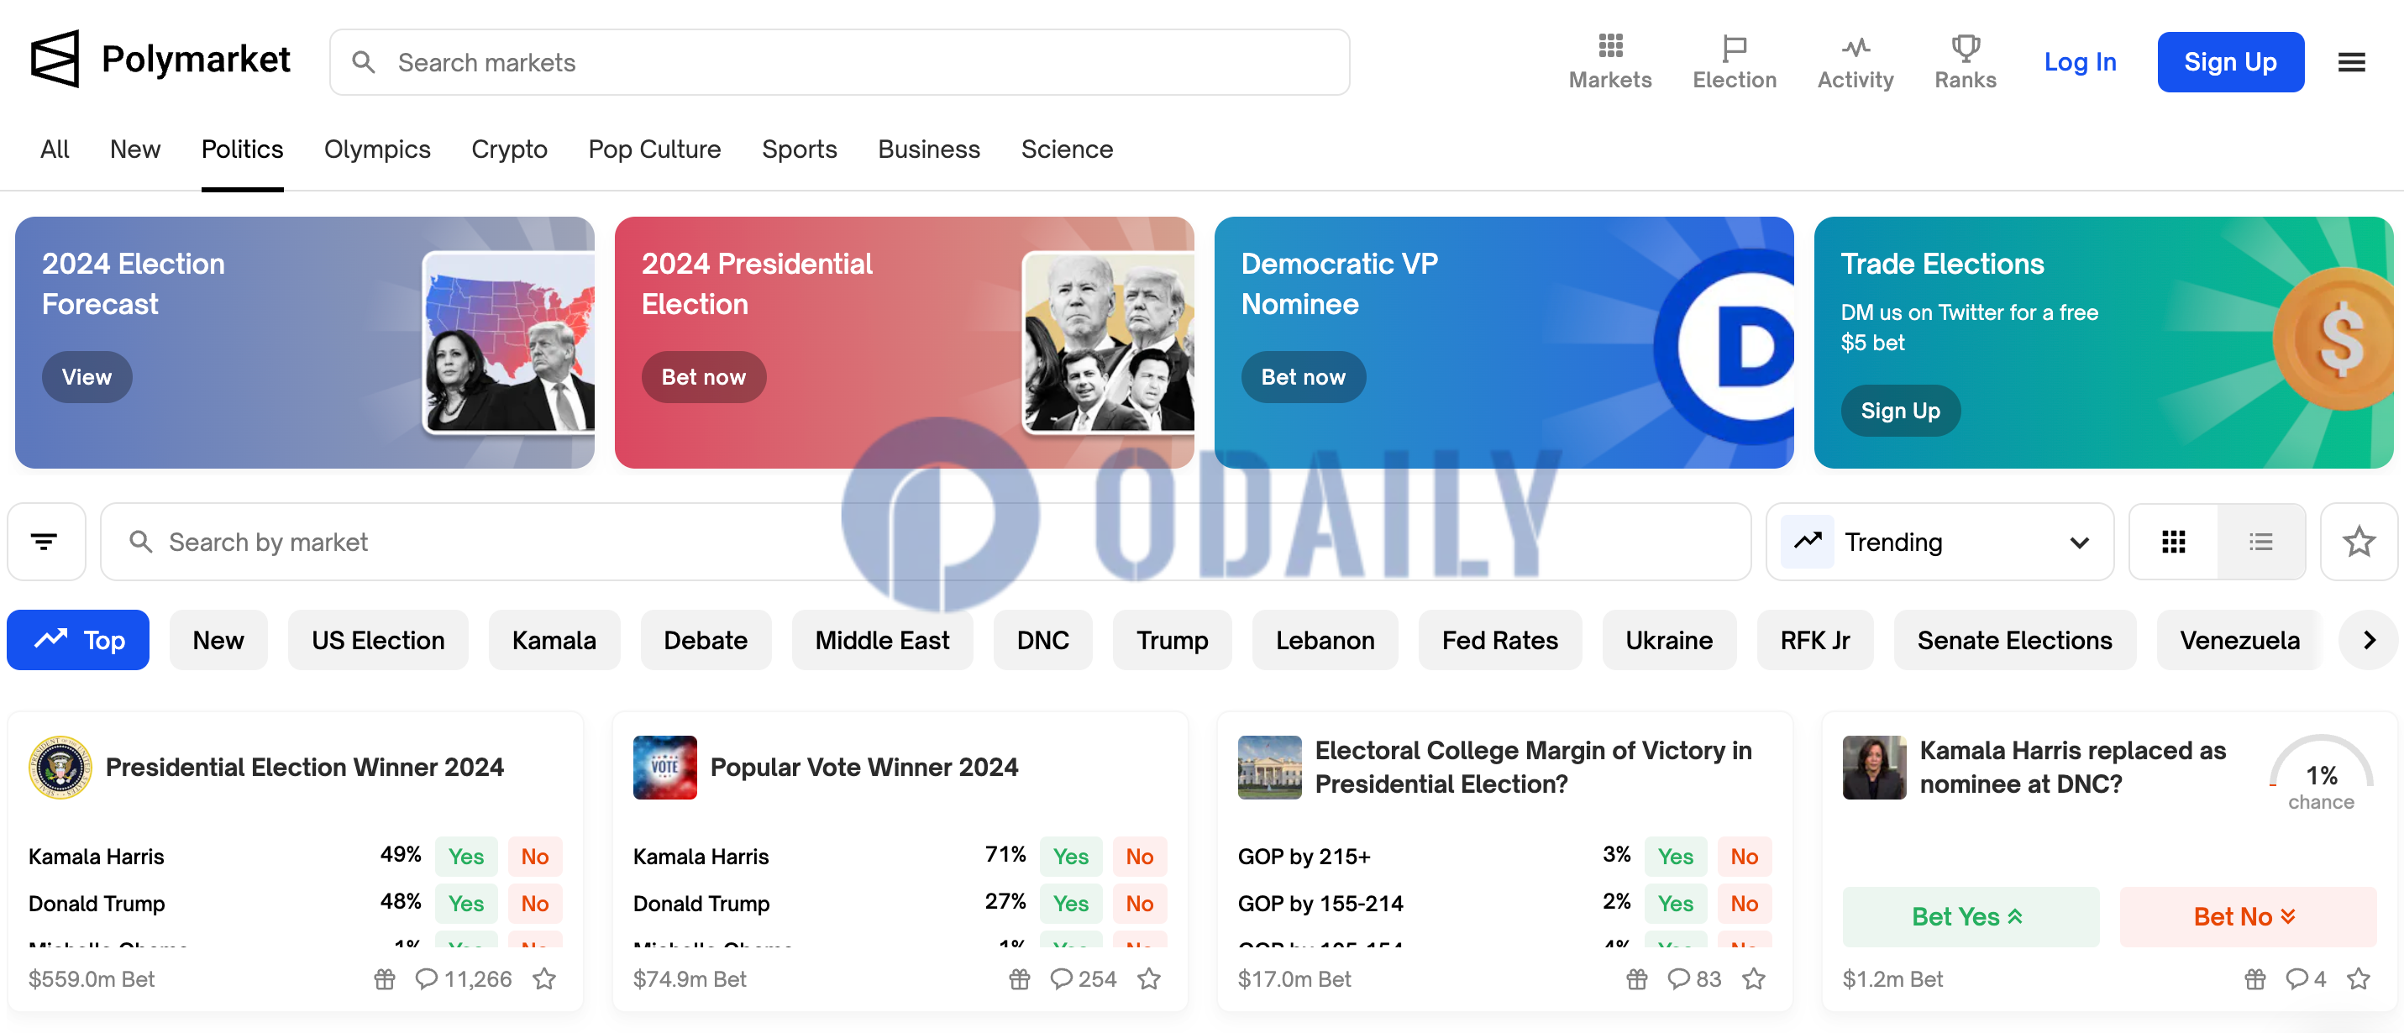Select the Politics tab

pos(242,149)
